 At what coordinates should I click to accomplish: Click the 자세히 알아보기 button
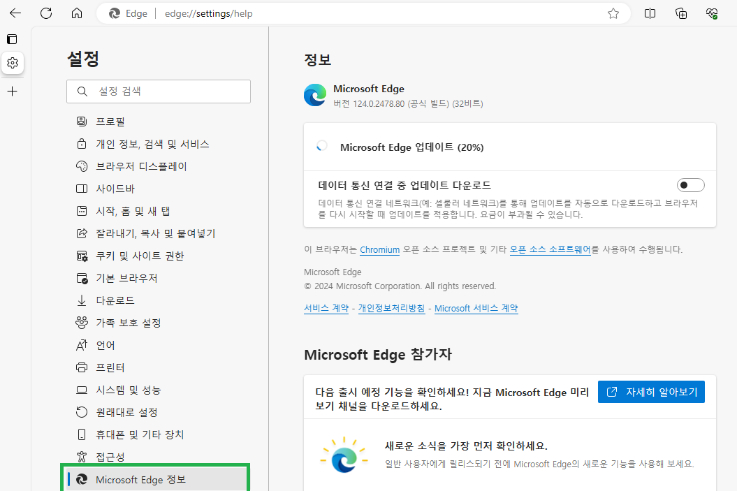(651, 392)
